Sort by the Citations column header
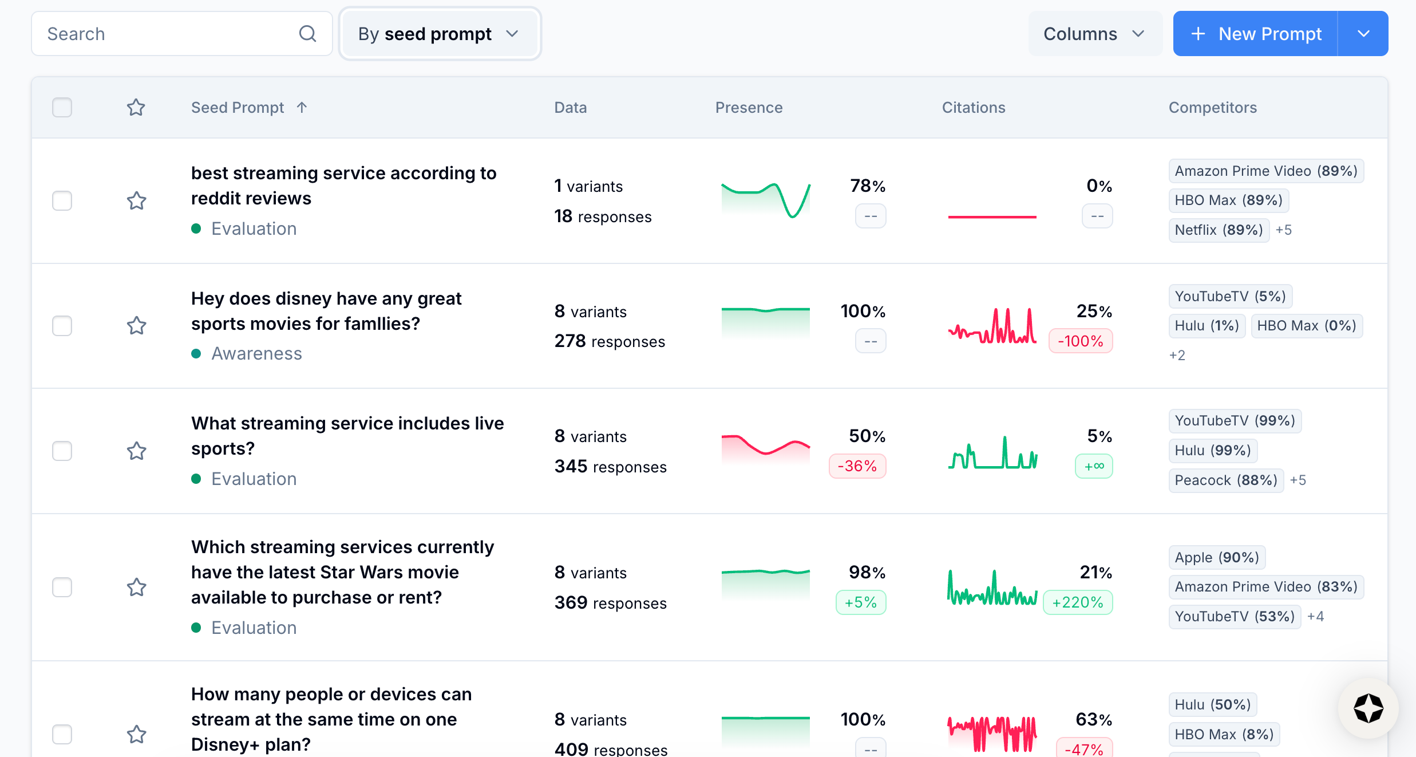The height and width of the screenshot is (757, 1416). (x=973, y=108)
